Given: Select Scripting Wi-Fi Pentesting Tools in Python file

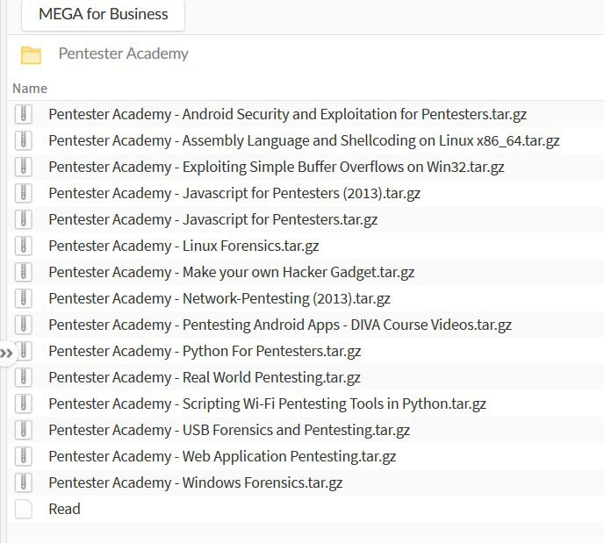Looking at the screenshot, I should click(x=267, y=404).
